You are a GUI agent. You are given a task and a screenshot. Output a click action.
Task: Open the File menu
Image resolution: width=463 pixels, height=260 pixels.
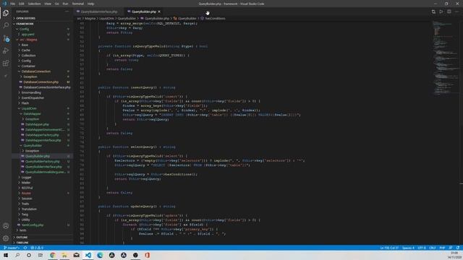point(13,4)
